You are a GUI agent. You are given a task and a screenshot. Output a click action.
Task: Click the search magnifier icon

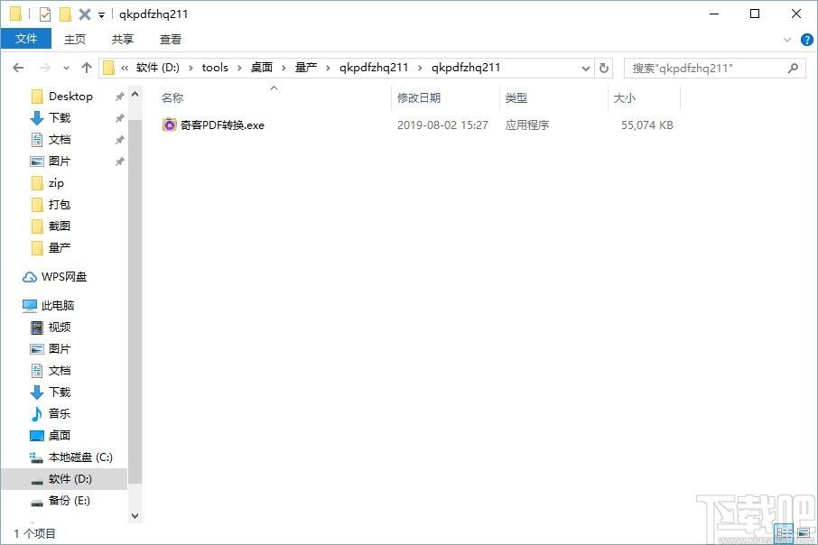click(793, 69)
